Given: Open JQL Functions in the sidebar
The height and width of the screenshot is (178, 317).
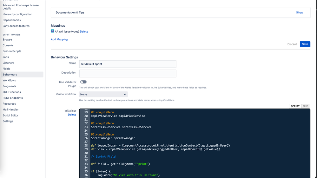Looking at the screenshot, I should (x=12, y=92).
